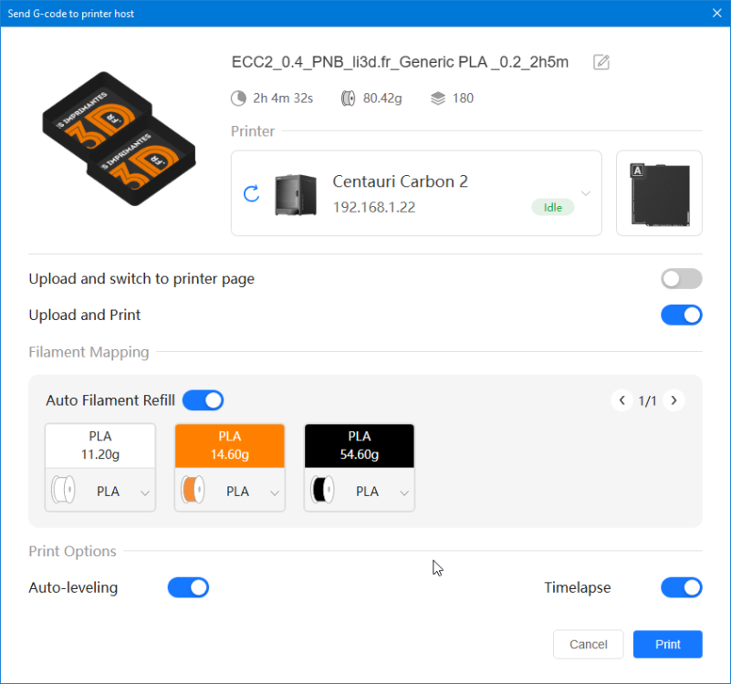This screenshot has height=684, width=731.
Task: Disable the Timelapse option
Action: click(x=681, y=587)
